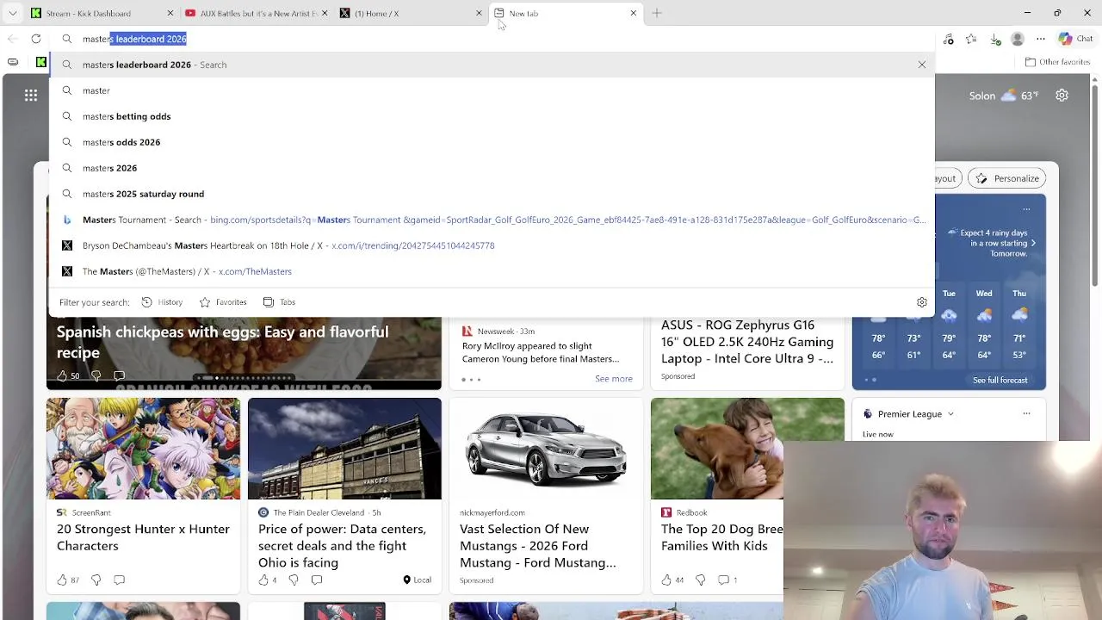Viewport: 1102px width, 620px height.
Task: Dislike the Spanish chickpeas article
Action: 96,376
